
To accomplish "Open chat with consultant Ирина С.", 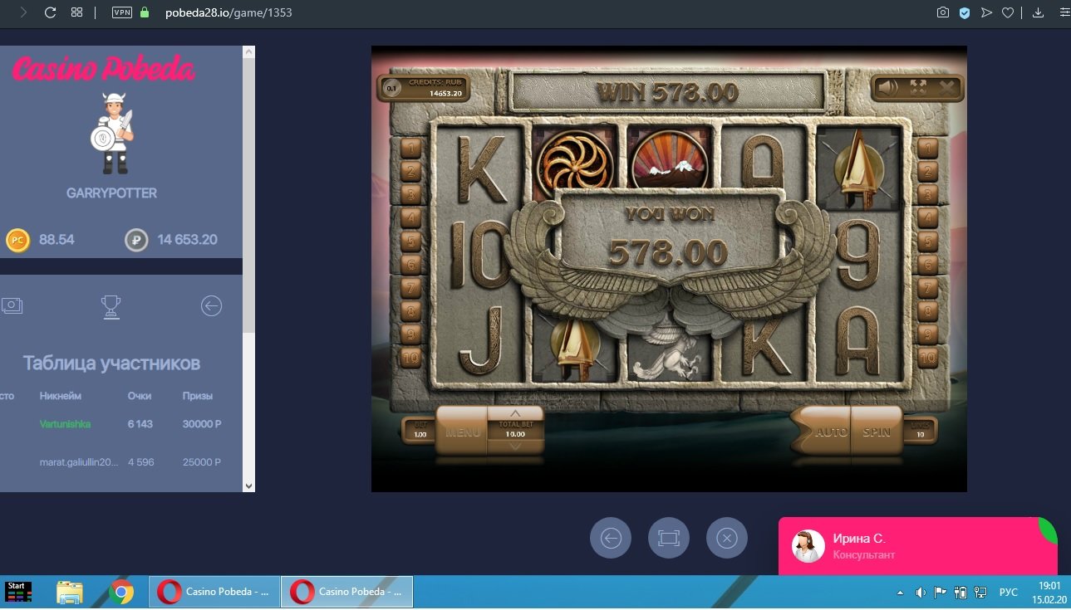I will (914, 545).
